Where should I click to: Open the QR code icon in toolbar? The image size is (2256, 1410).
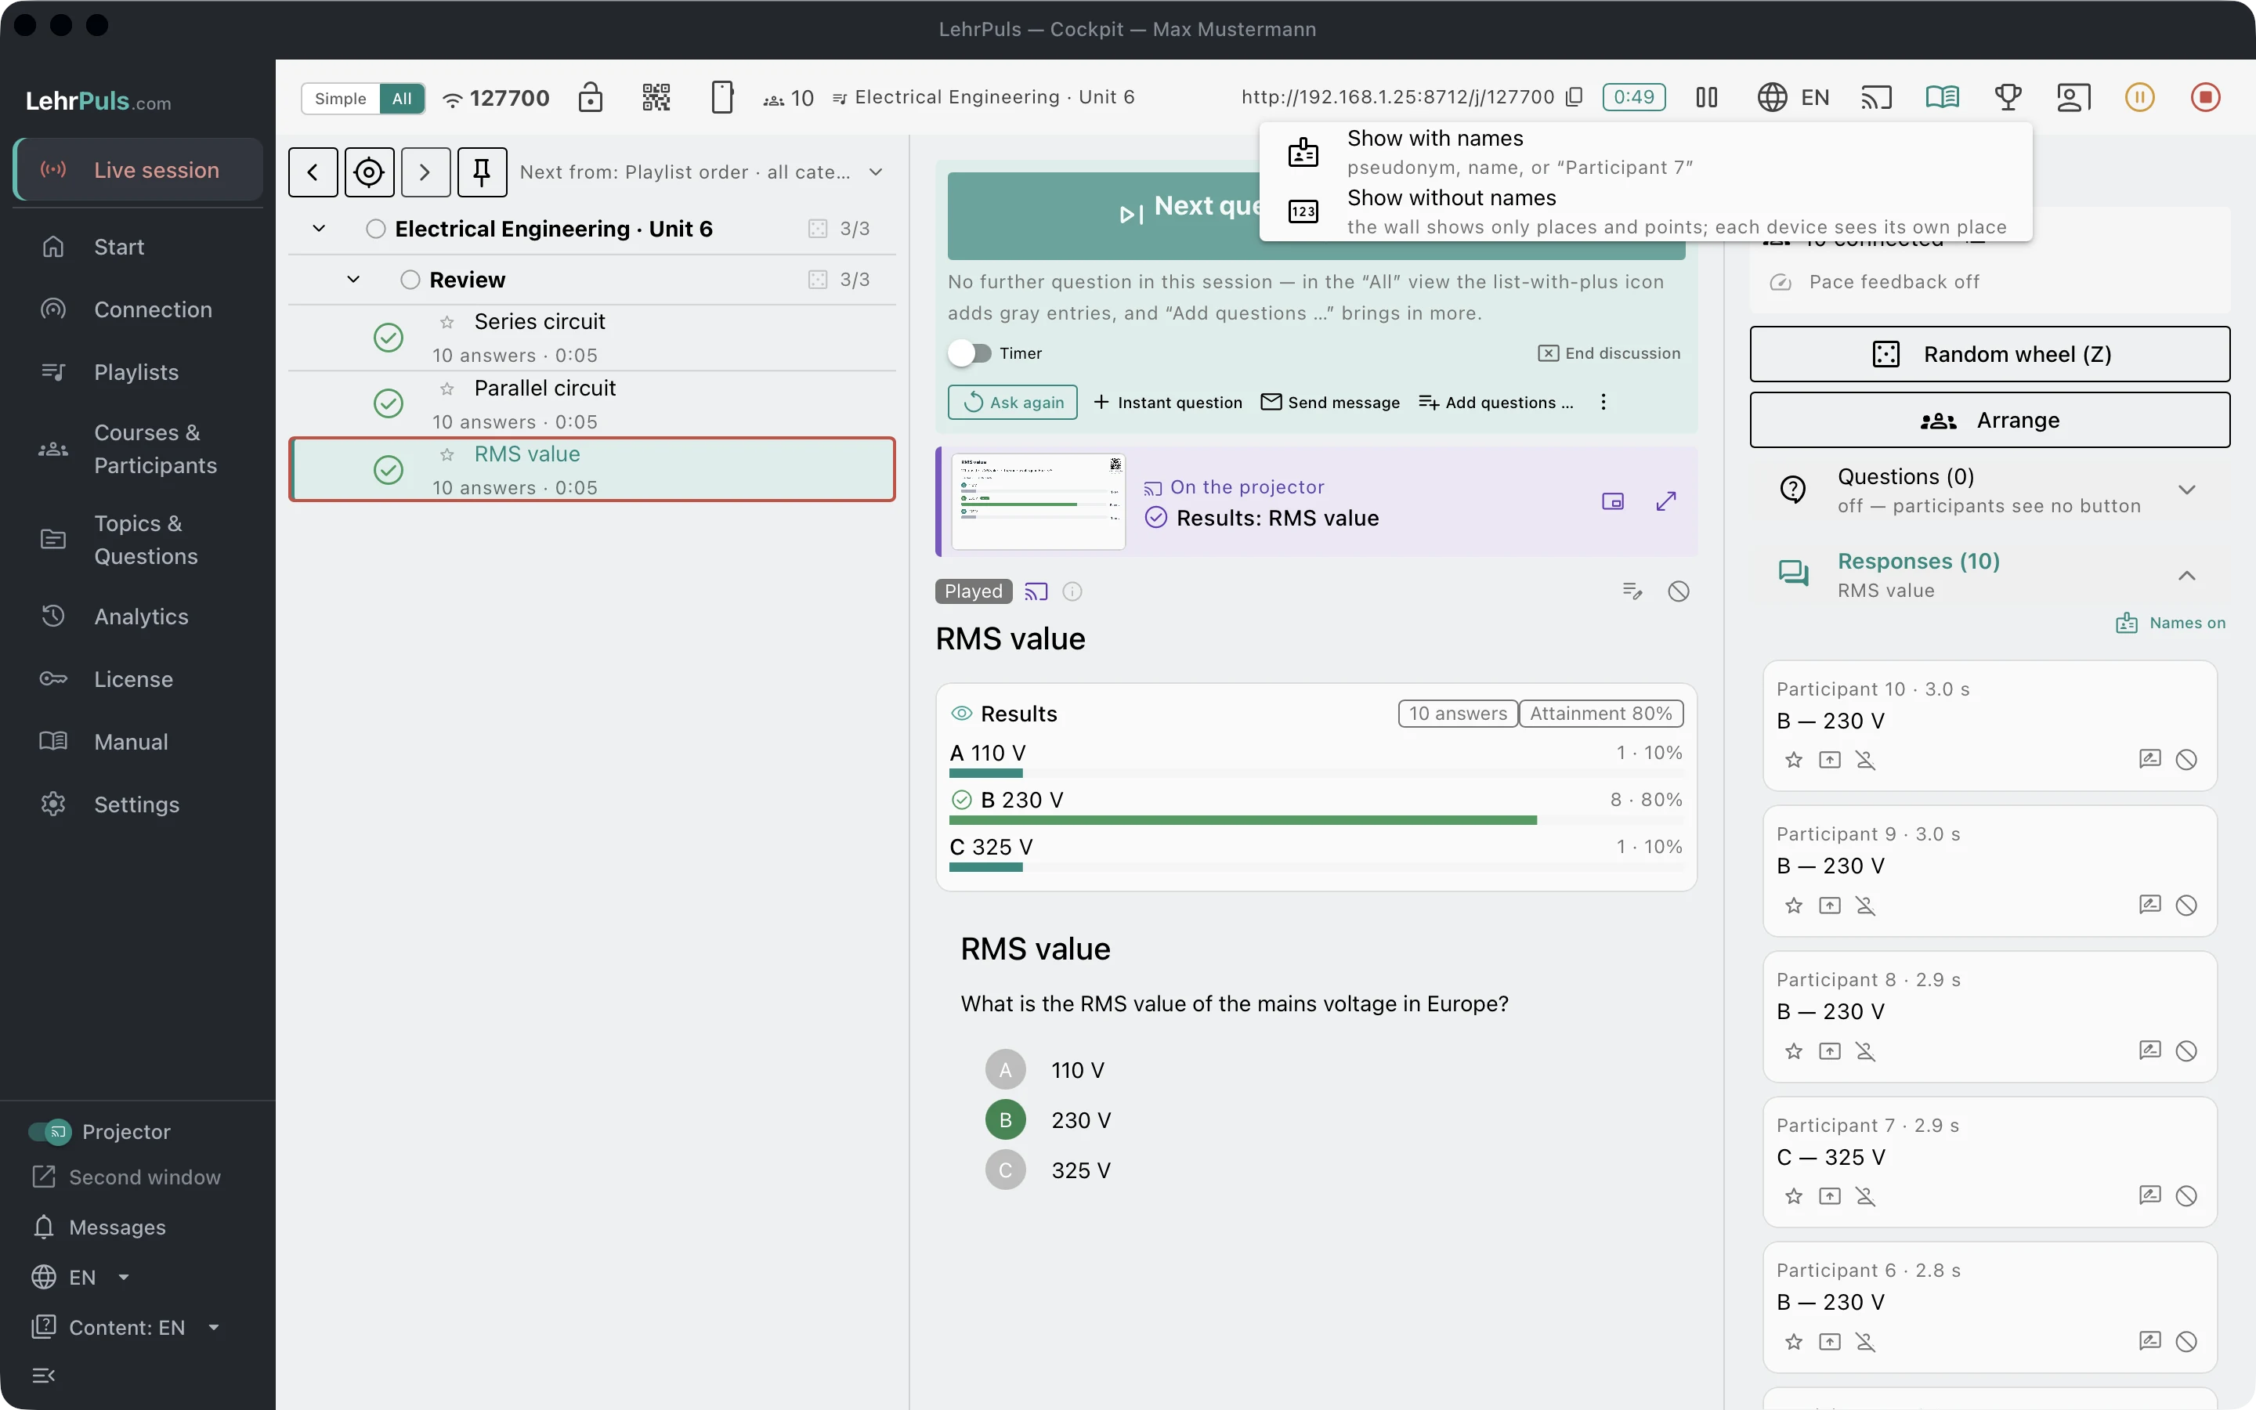click(x=656, y=97)
